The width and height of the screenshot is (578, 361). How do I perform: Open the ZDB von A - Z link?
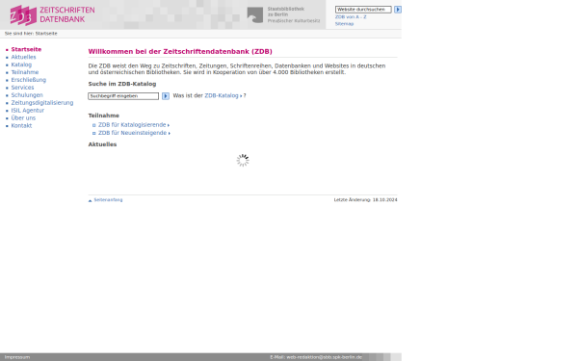coord(351,17)
